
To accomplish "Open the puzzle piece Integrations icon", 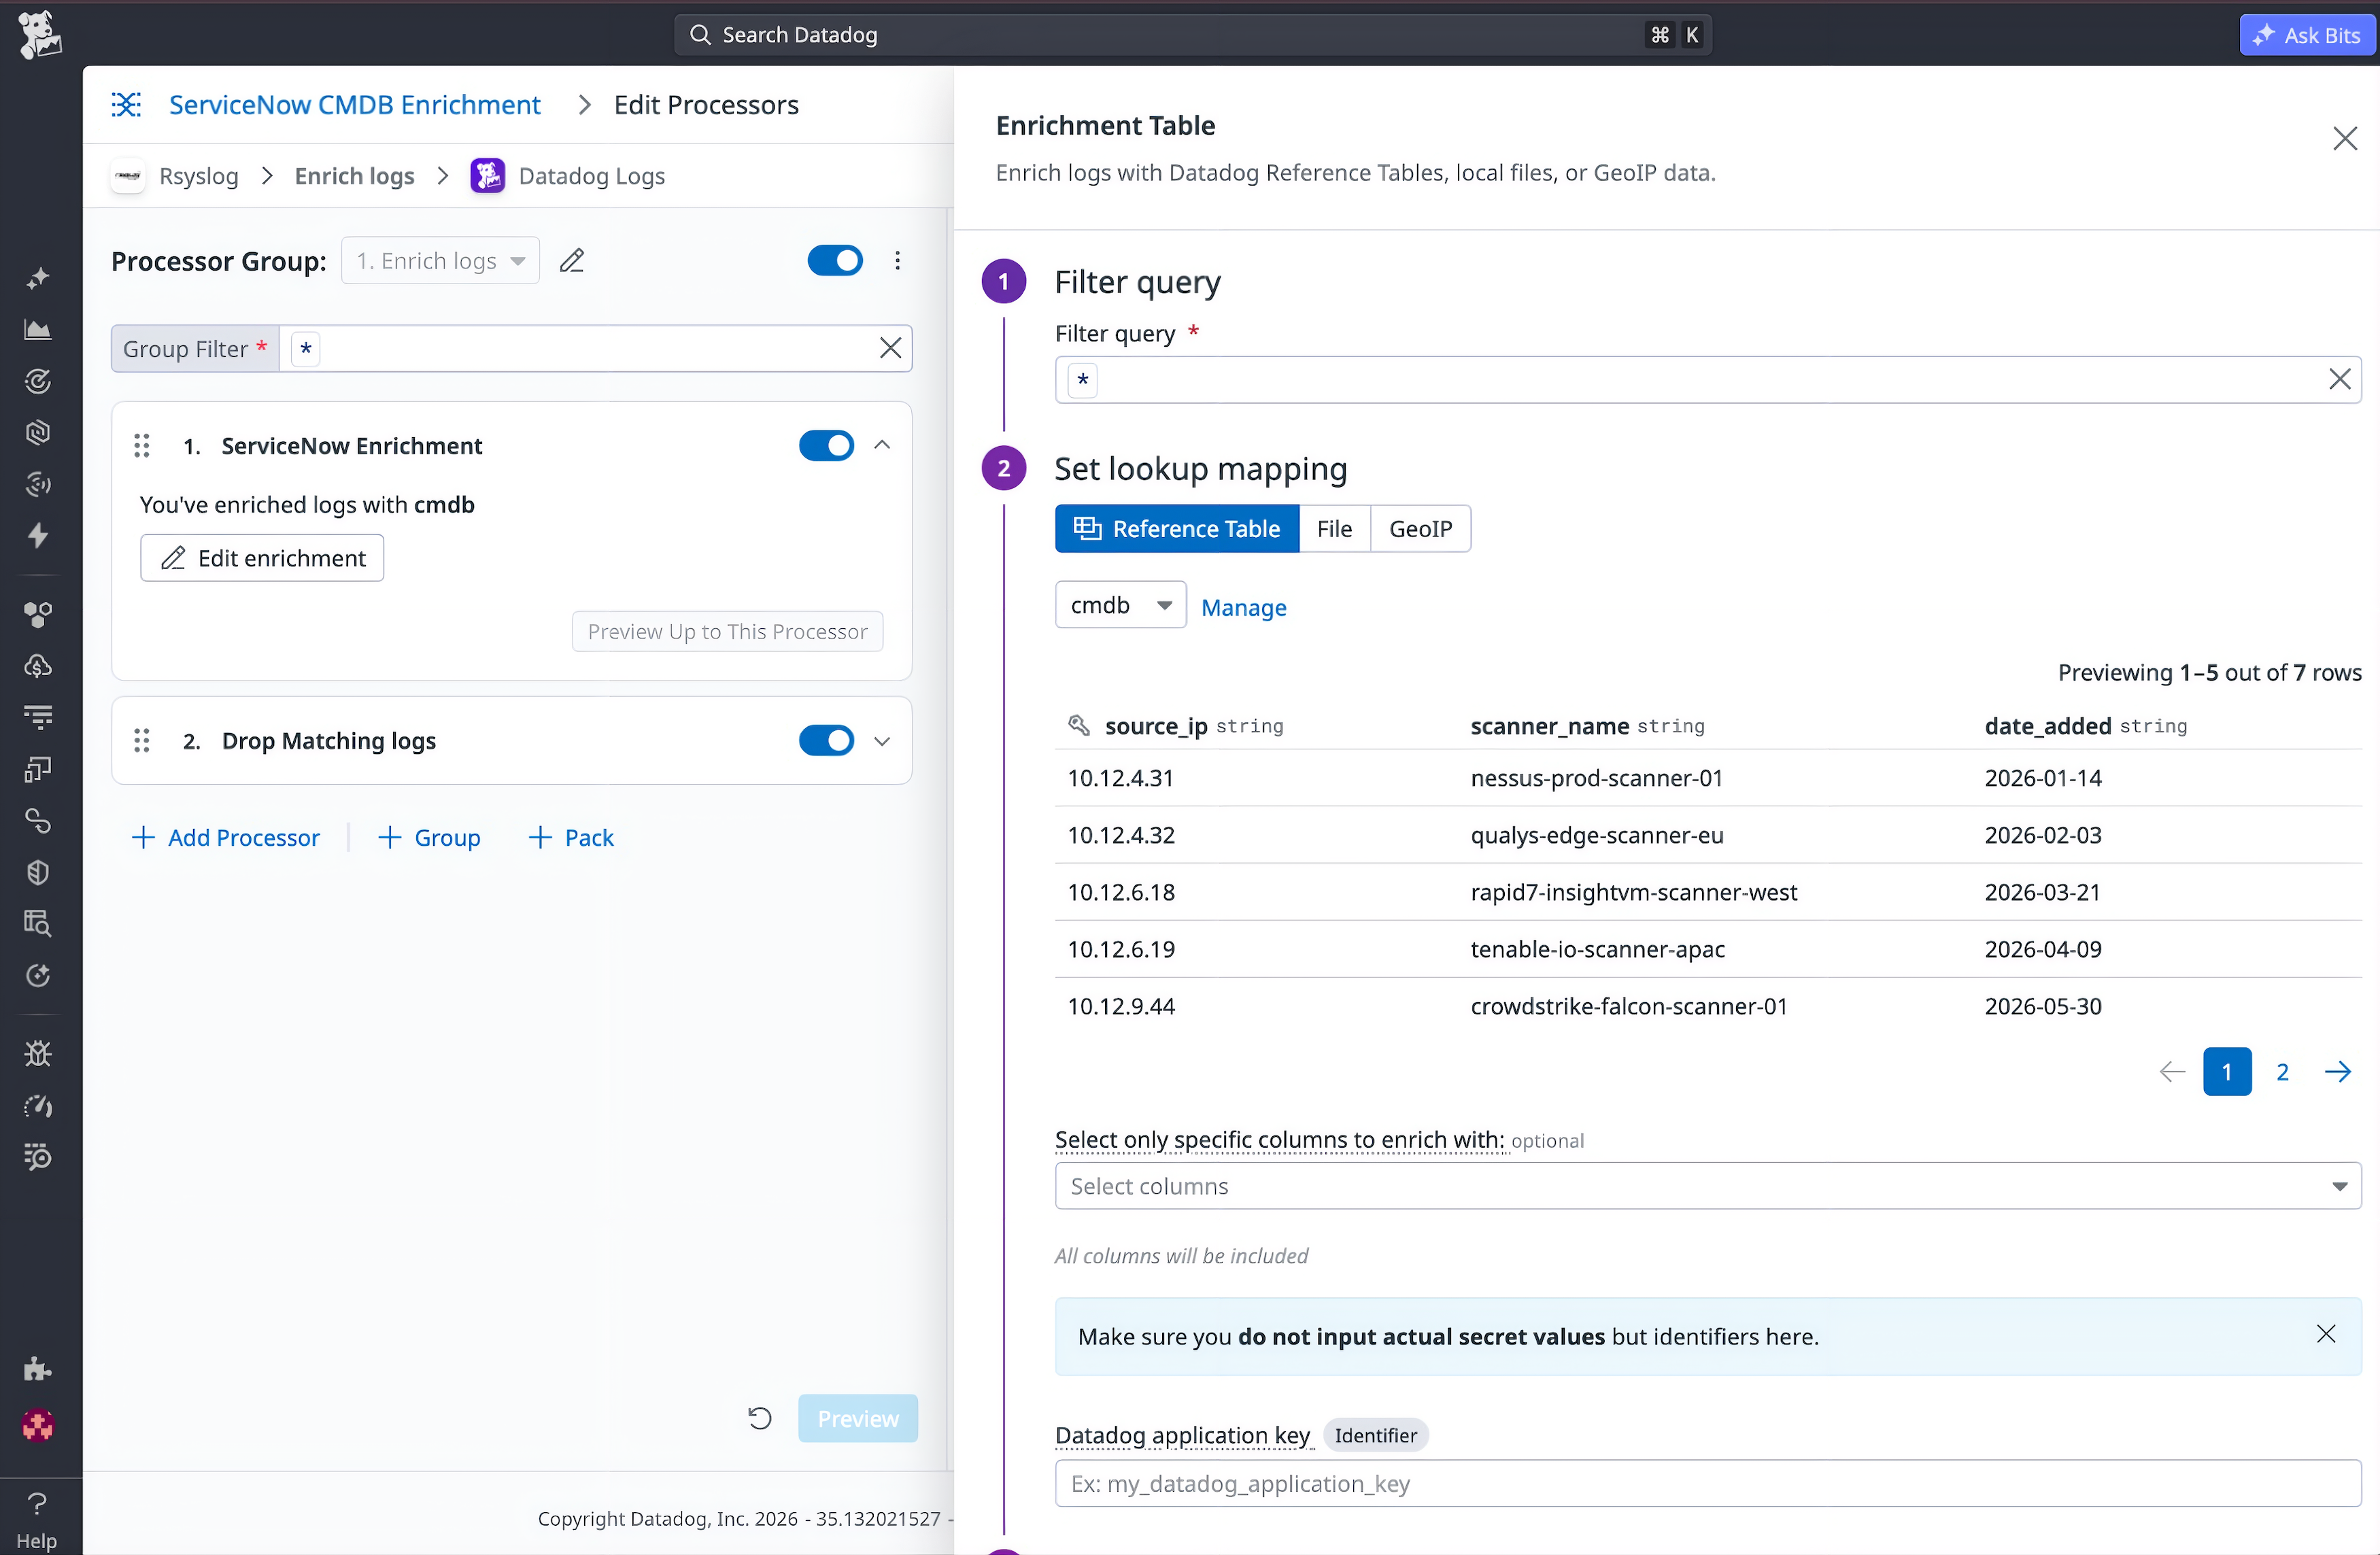I will coord(38,1369).
